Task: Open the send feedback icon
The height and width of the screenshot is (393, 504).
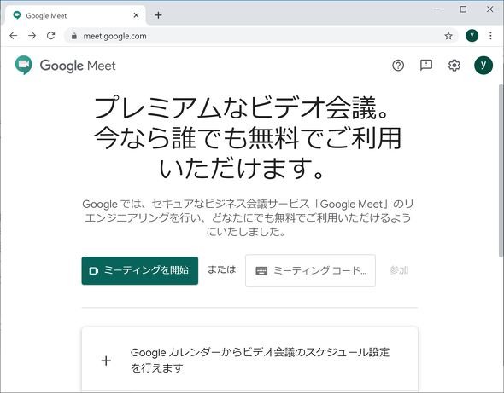Action: [x=426, y=65]
